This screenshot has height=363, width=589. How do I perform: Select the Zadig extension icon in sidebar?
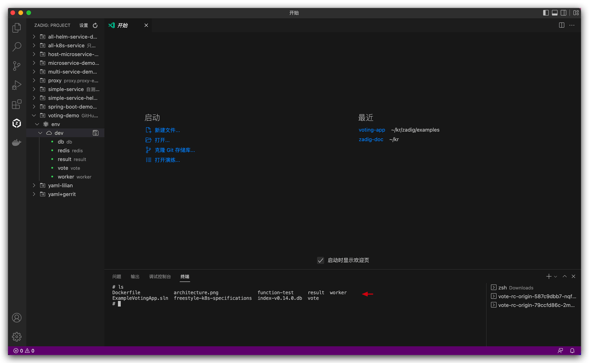point(17,123)
